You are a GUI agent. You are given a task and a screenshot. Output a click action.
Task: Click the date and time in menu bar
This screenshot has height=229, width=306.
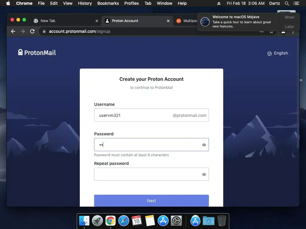pyautogui.click(x=246, y=3)
